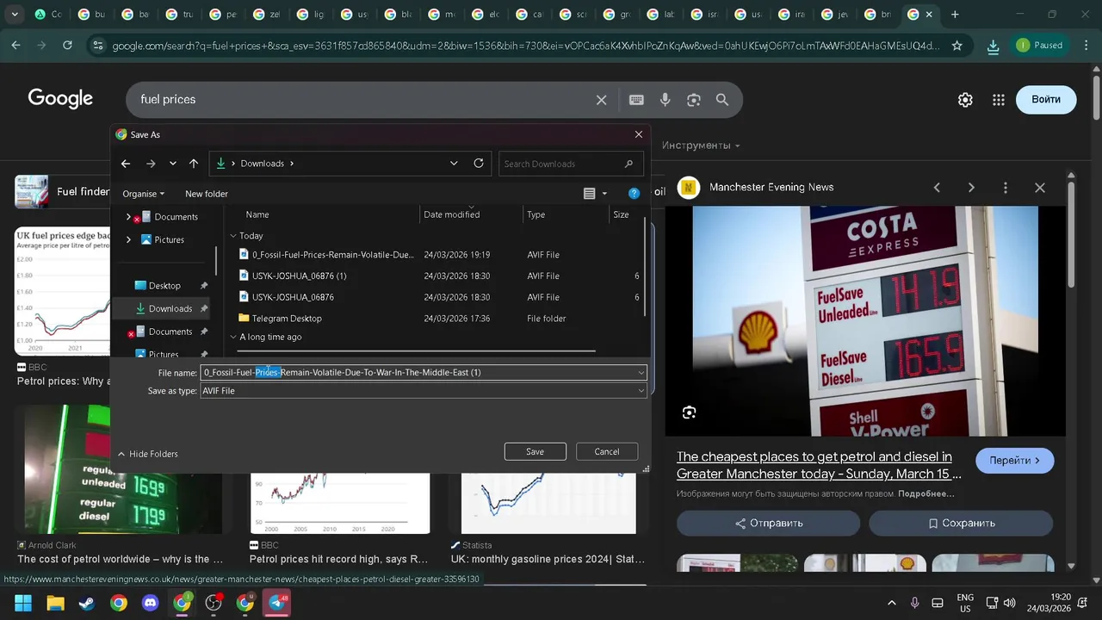1102x620 pixels.
Task: Show next image in preview panel
Action: pos(971,188)
